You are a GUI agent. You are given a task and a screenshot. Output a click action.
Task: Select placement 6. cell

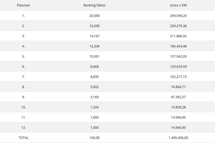pos(23,66)
